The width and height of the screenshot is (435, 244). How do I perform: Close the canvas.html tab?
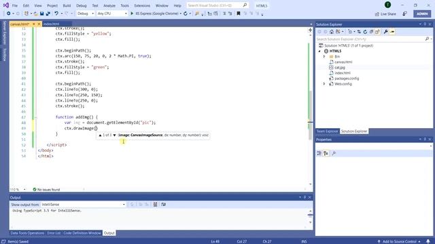[x=39, y=24]
